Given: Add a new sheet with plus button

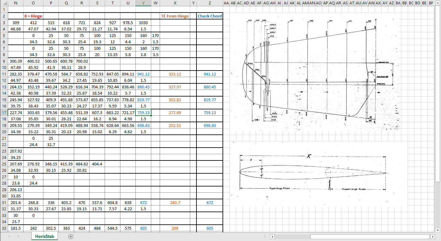Looking at the screenshot, I should 71,237.
